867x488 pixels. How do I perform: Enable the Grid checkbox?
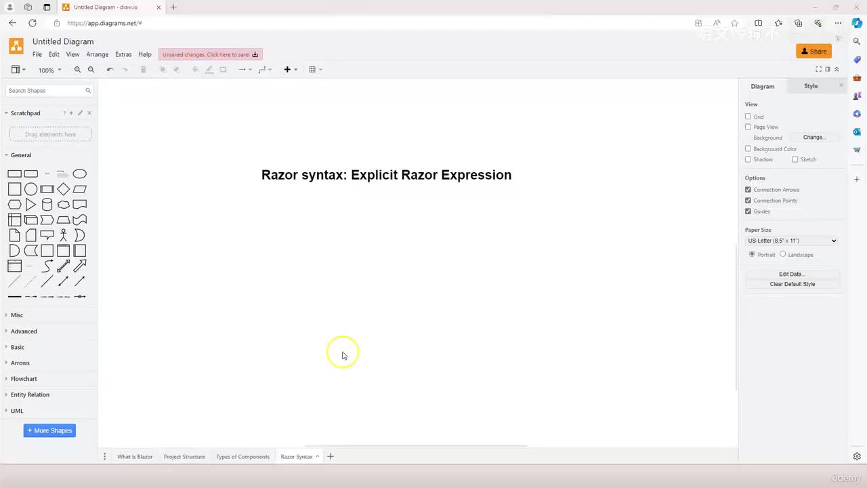click(x=748, y=117)
